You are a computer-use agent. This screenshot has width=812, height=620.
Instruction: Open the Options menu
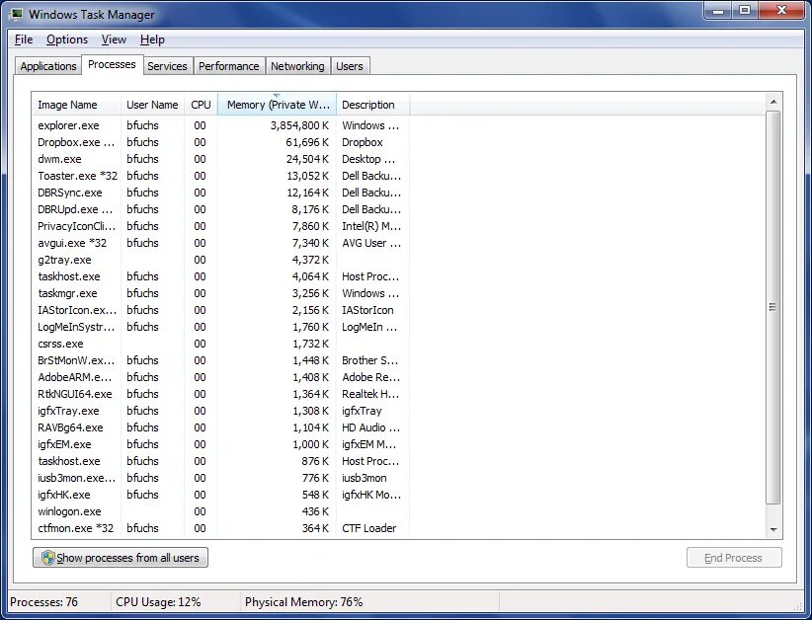[67, 39]
